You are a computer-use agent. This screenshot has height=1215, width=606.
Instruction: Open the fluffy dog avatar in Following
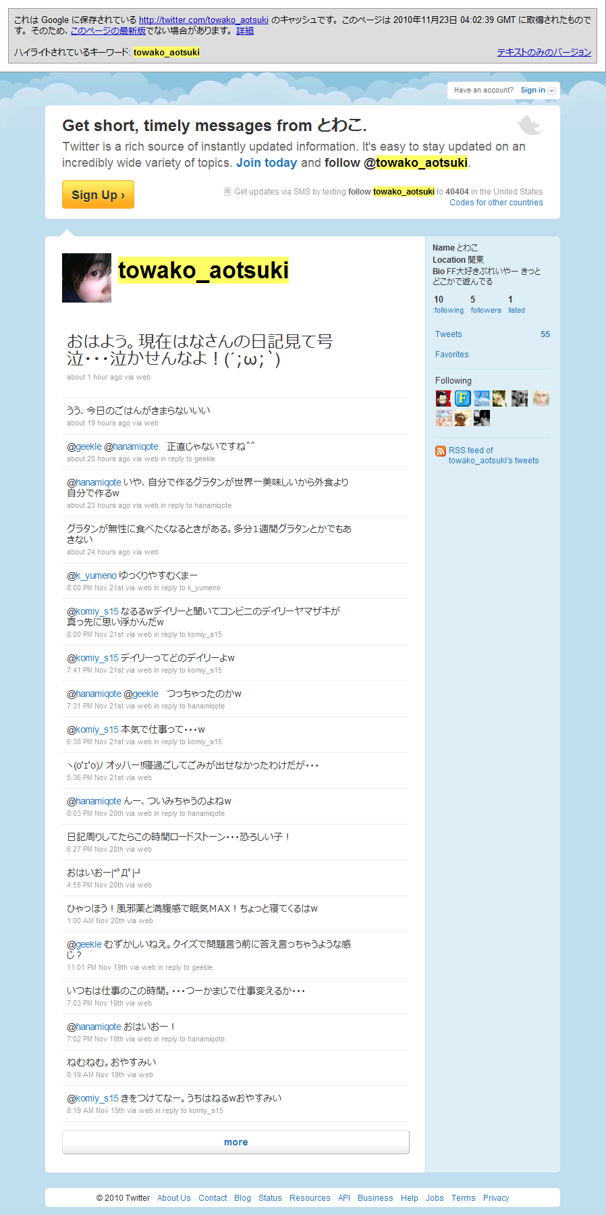tap(462, 418)
